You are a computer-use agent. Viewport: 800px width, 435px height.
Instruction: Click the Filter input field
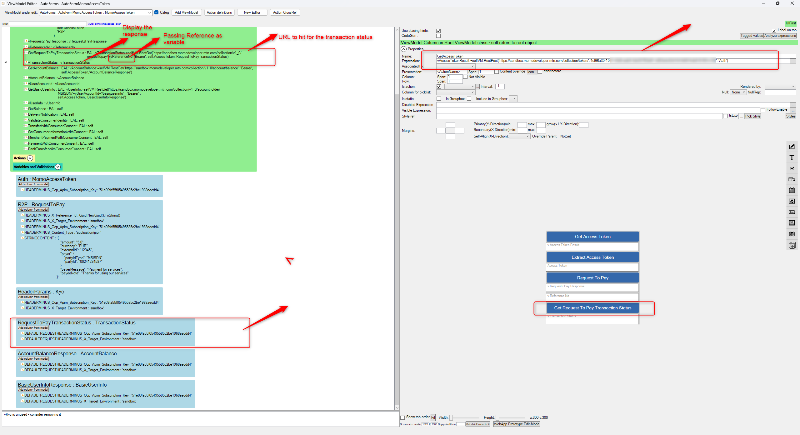47,24
